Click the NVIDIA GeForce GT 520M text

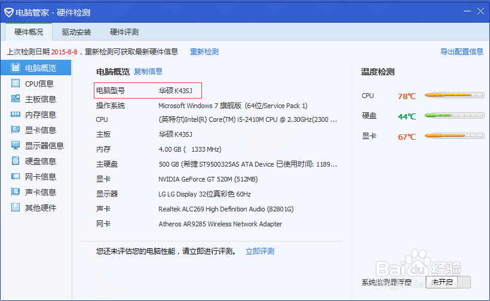[208, 179]
